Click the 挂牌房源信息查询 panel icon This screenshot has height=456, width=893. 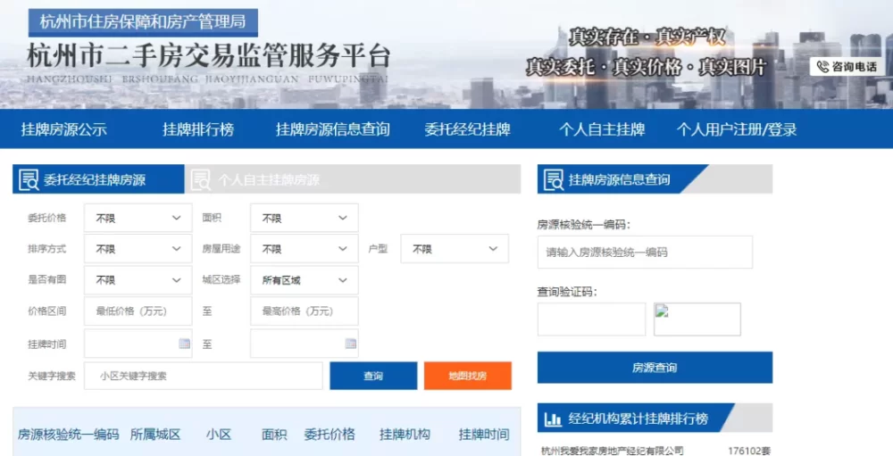(x=554, y=179)
